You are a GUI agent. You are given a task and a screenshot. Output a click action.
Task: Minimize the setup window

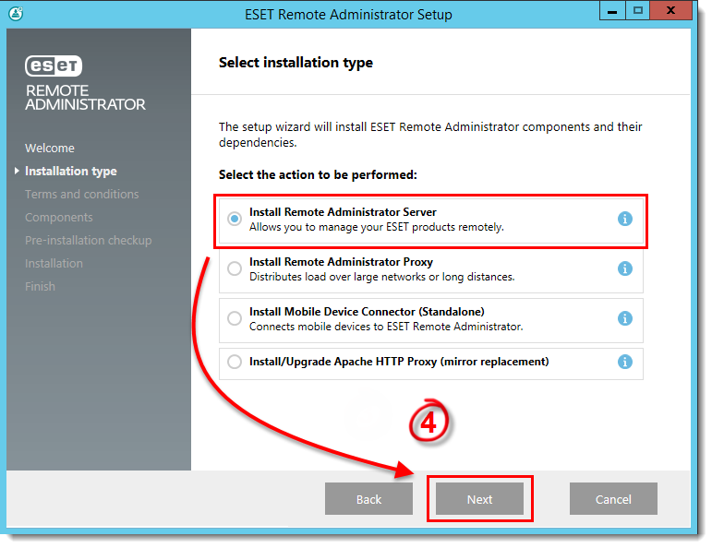(612, 10)
